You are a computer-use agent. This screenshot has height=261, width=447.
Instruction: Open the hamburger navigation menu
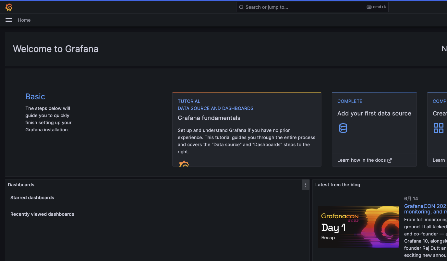point(9,20)
